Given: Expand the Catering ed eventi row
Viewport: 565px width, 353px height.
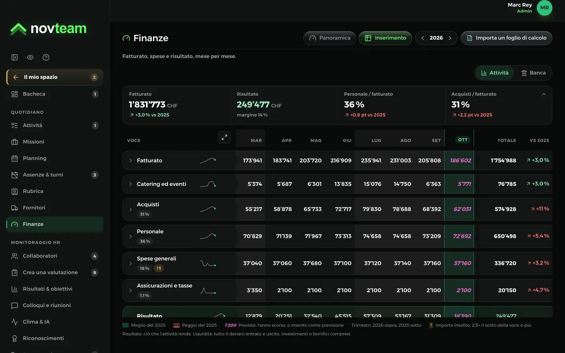Looking at the screenshot, I should (x=131, y=184).
